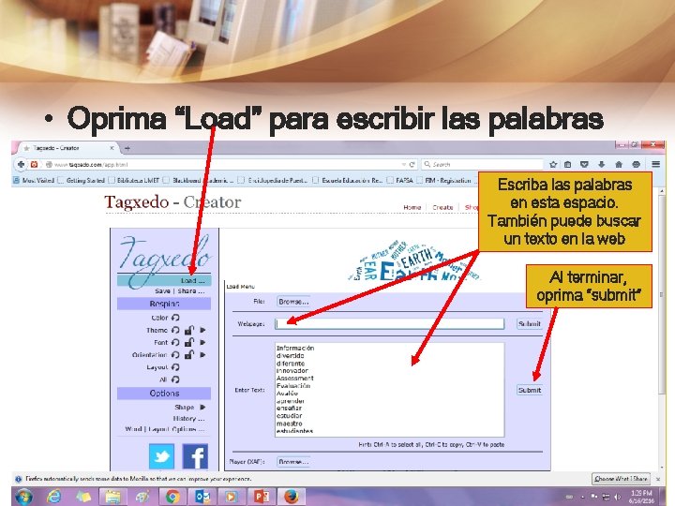Toggle the Font lock
This screenshot has height=506, width=675.
click(189, 343)
